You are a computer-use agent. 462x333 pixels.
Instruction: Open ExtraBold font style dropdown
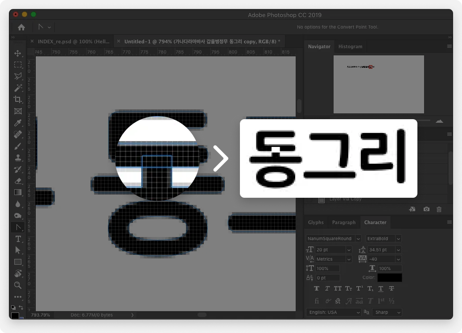[x=398, y=239]
